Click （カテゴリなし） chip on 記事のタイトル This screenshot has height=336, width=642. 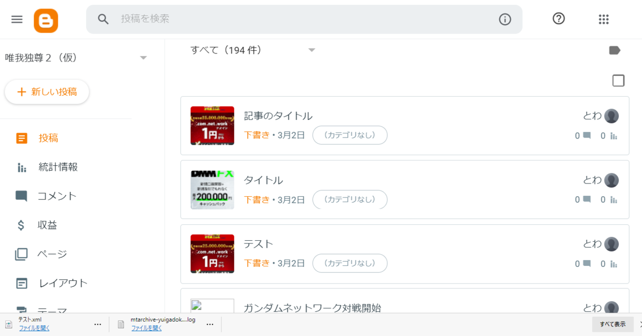pos(350,135)
